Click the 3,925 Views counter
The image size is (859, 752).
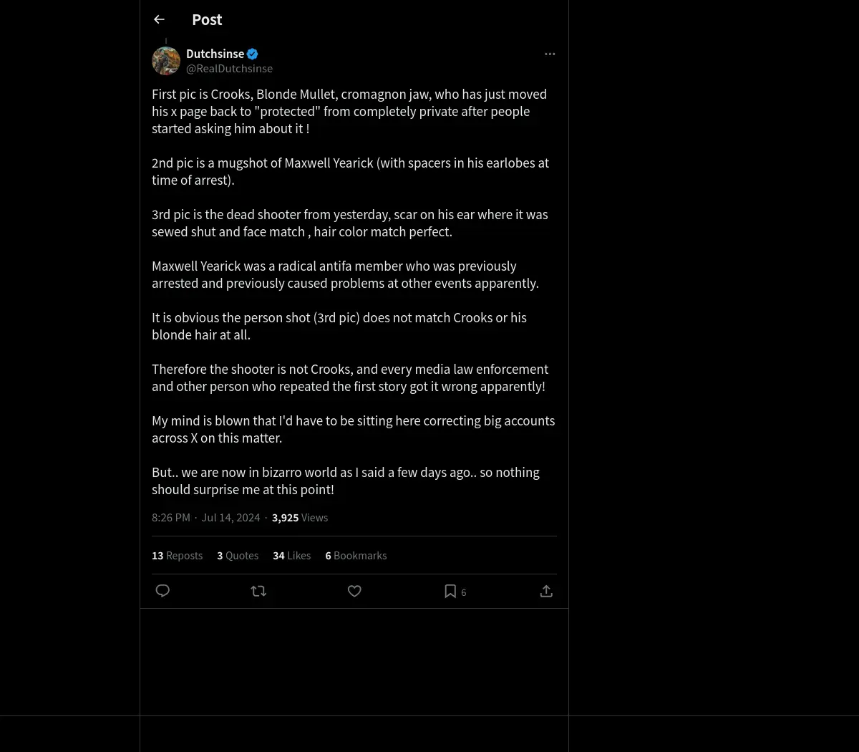coord(300,517)
